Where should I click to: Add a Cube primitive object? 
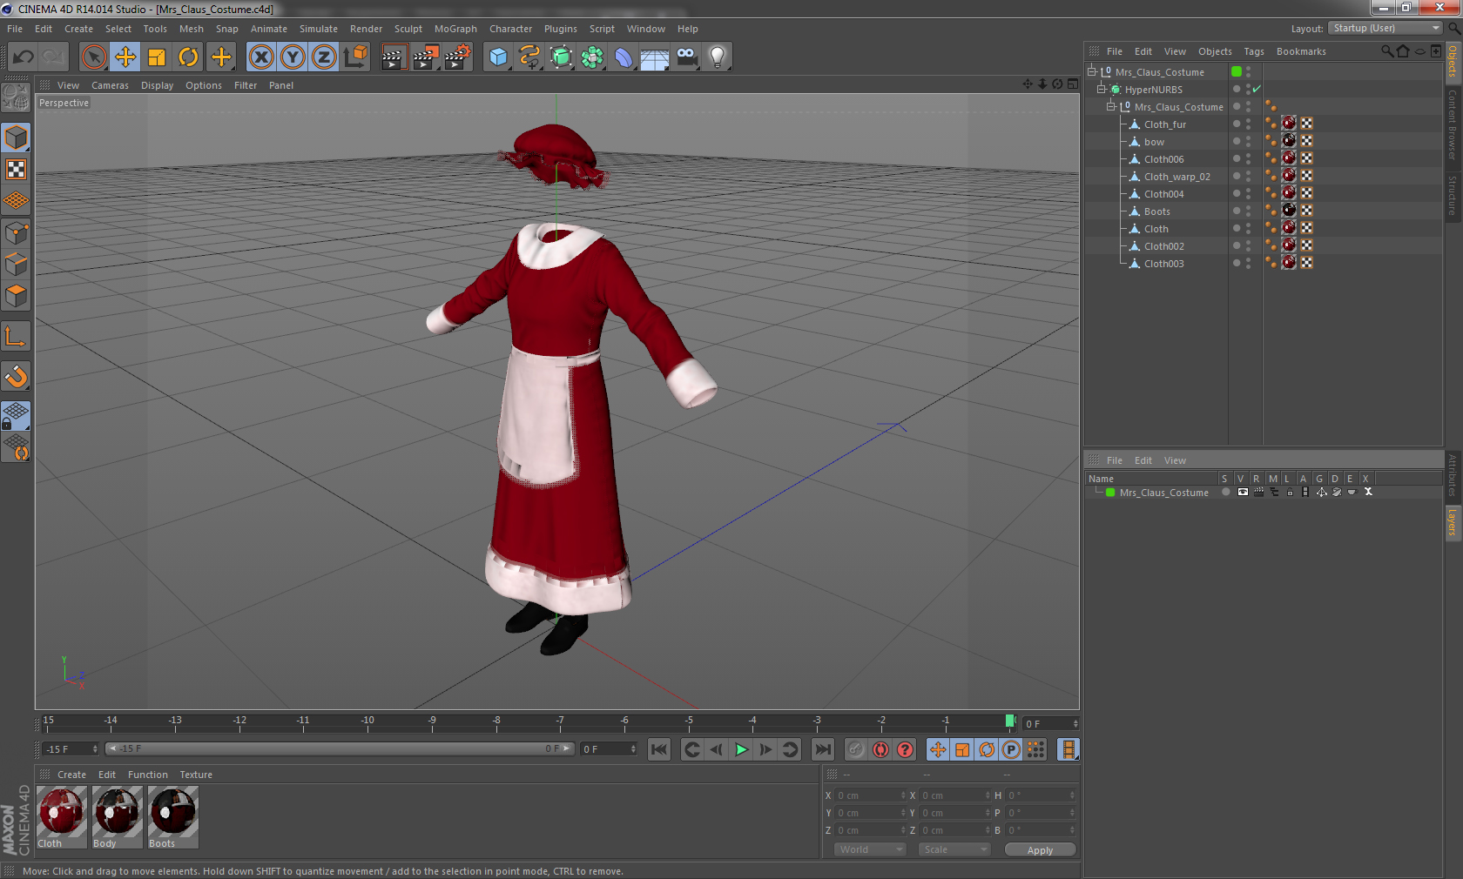(498, 57)
